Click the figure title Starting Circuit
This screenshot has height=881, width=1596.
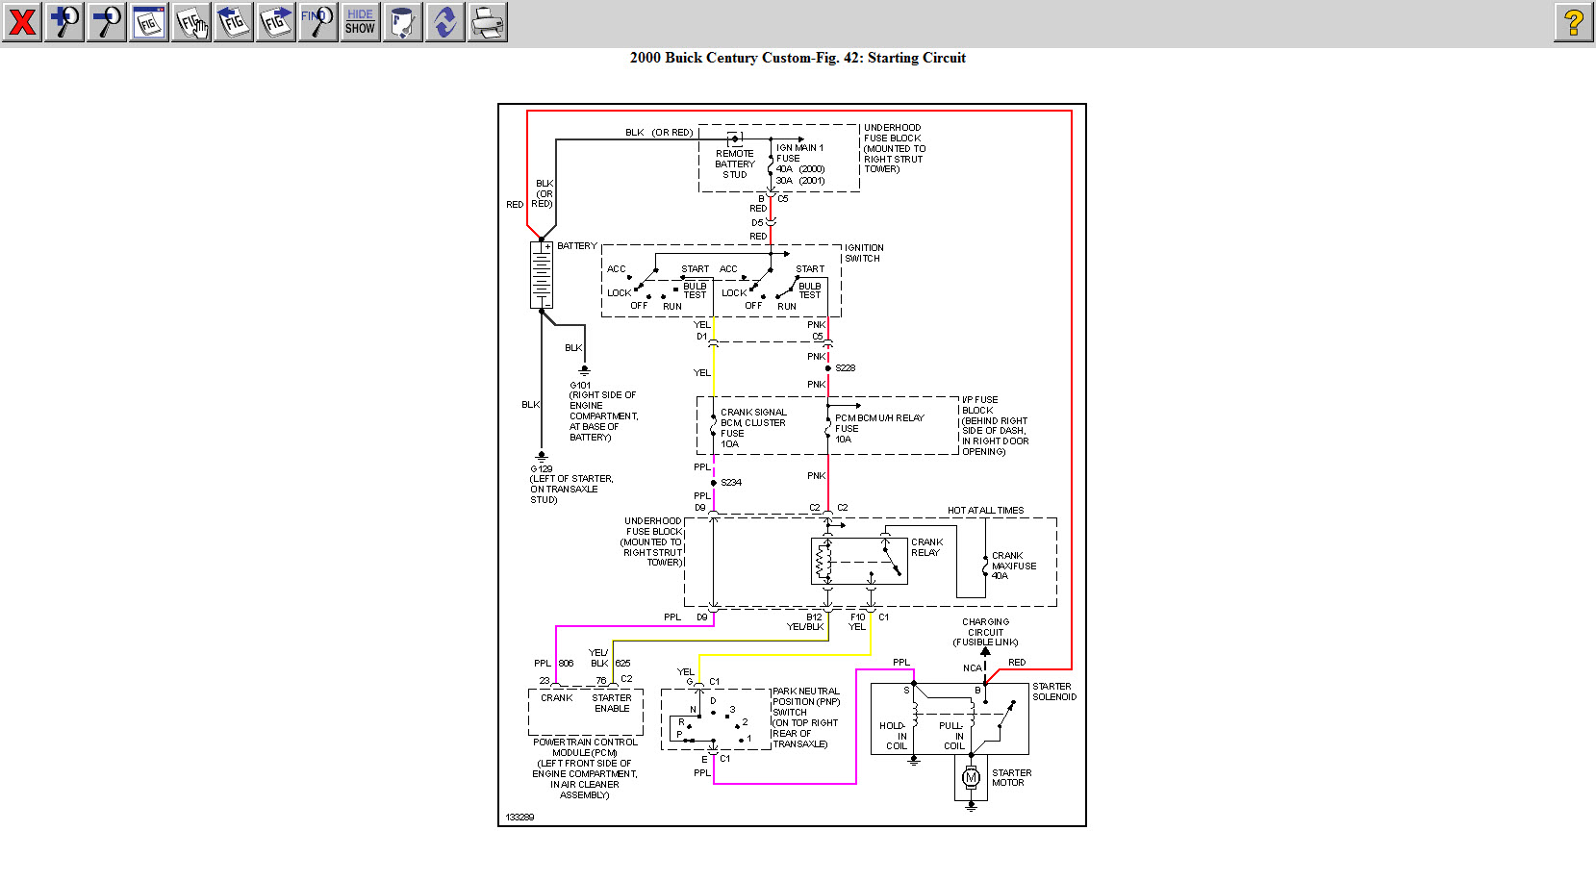tap(798, 58)
